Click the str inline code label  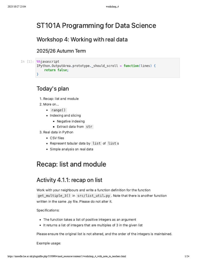[89, 127]
